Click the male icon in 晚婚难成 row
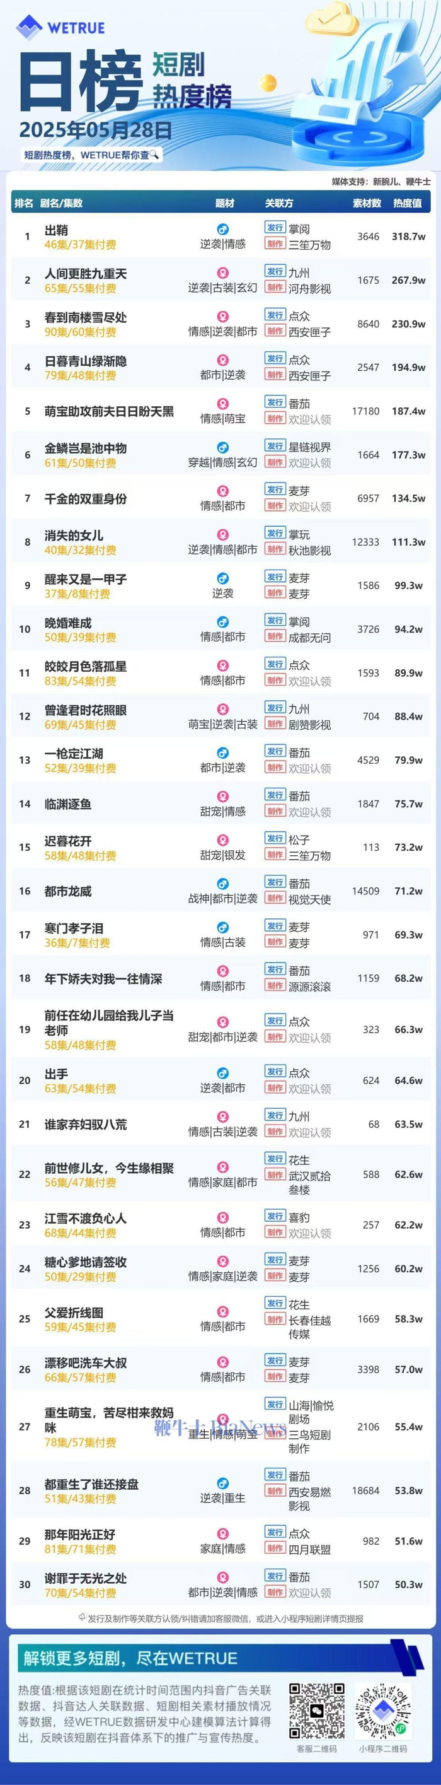The image size is (441, 1785). tap(223, 621)
